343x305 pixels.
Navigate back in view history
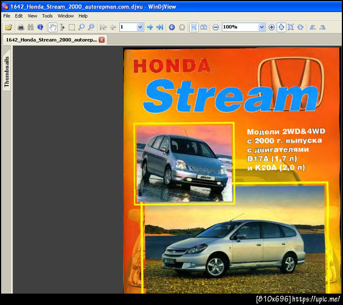coord(172,27)
